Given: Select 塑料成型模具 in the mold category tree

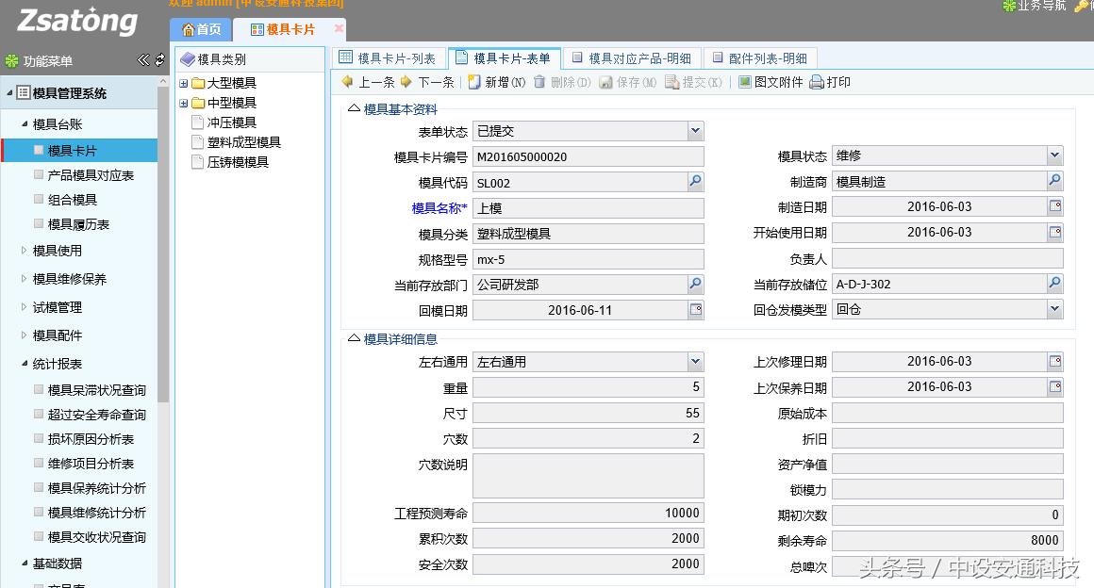Looking at the screenshot, I should [242, 142].
